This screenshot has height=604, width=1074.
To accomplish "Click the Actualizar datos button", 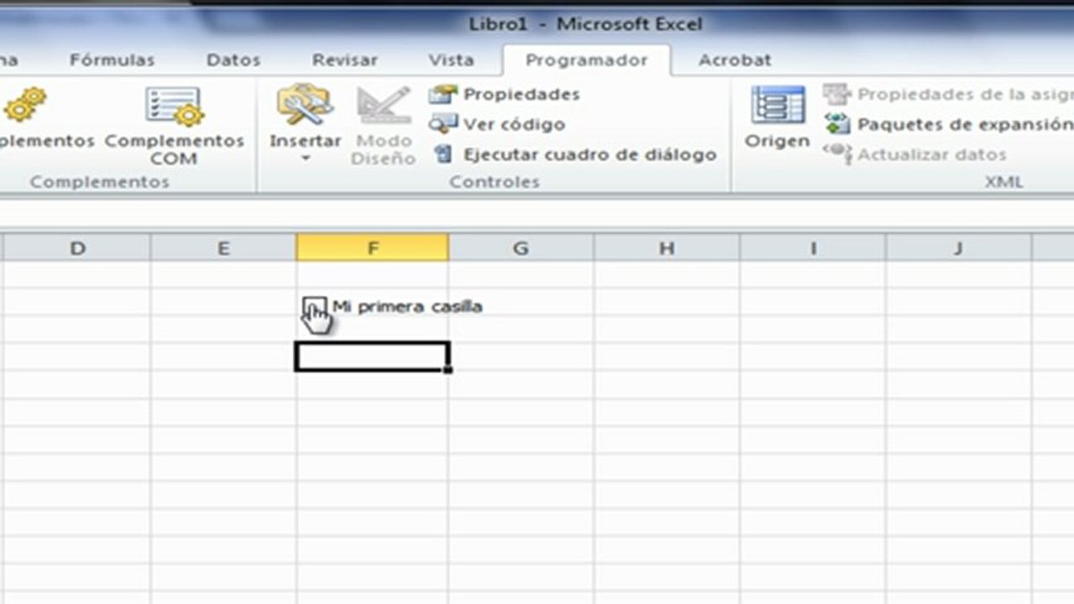I will (x=915, y=154).
